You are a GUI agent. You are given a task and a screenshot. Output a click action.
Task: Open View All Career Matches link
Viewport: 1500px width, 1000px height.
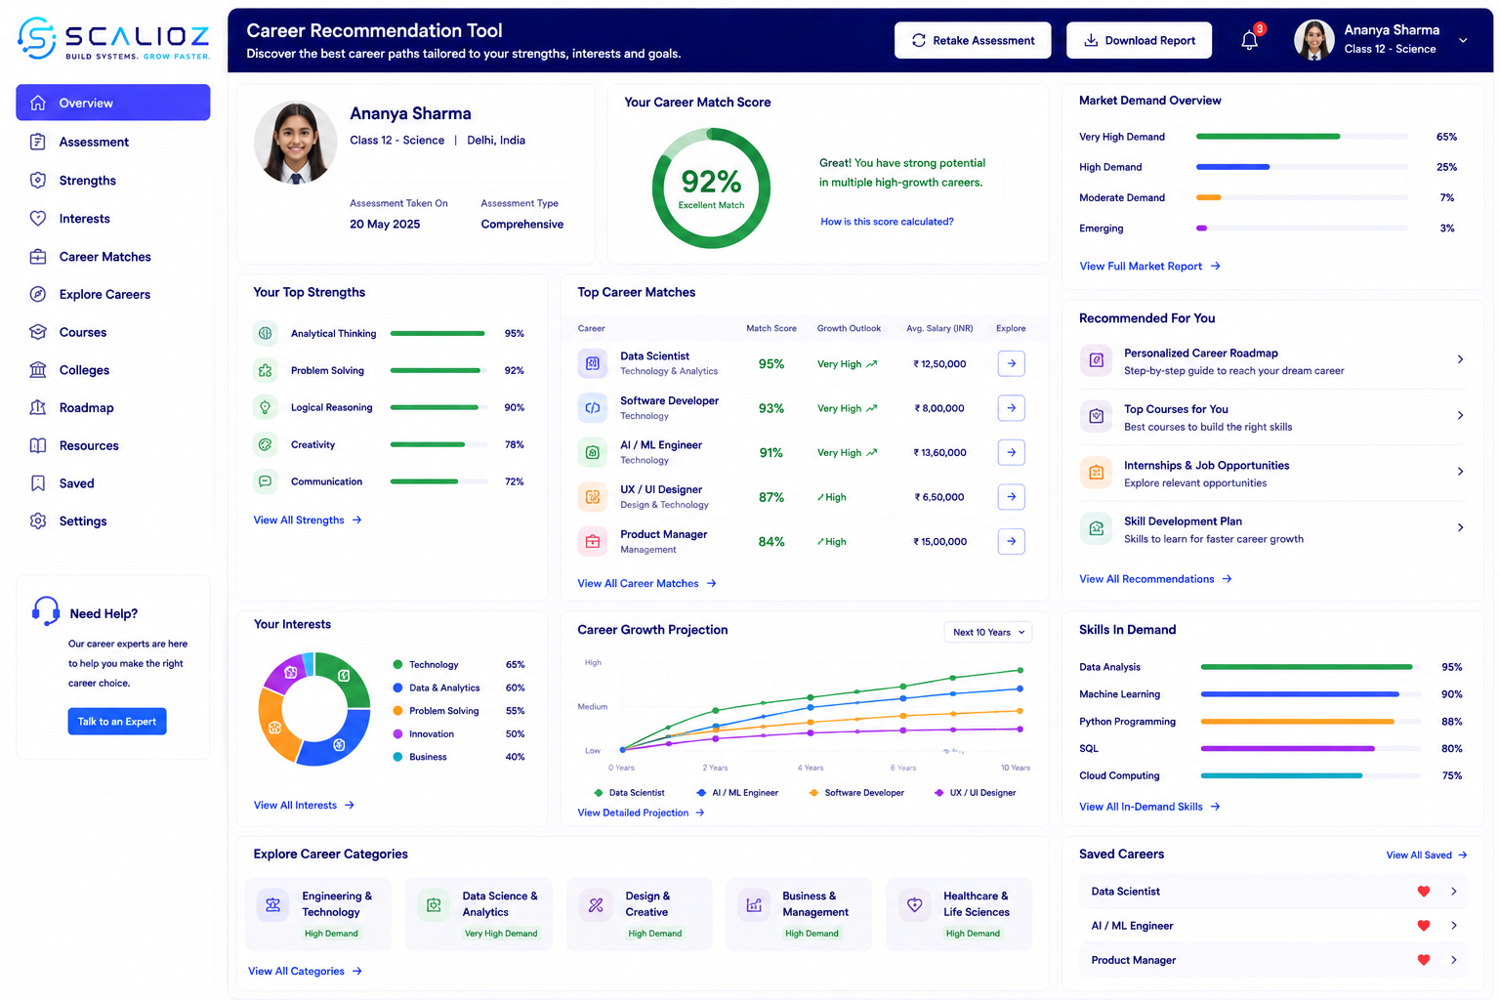[646, 583]
